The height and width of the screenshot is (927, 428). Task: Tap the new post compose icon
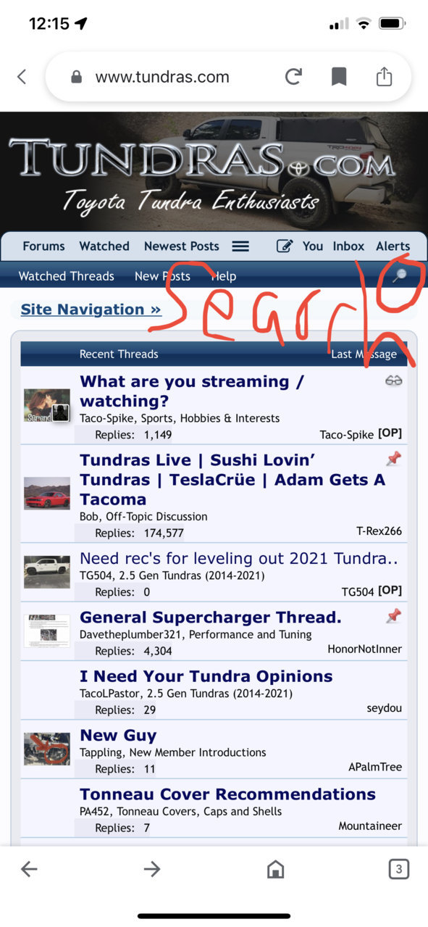(x=285, y=246)
